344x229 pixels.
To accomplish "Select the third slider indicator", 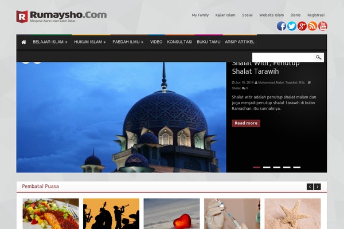I will 277,167.
